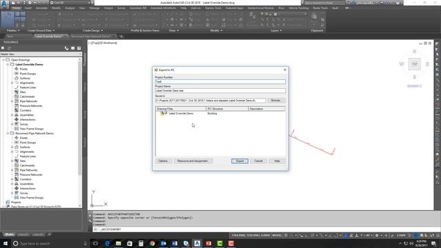Viewport: 441px width, 248px height.
Task: Expand the Palettes panel dropdown
Action: coord(13,30)
